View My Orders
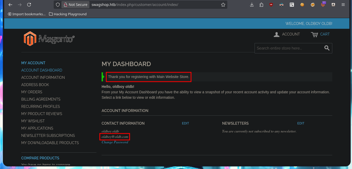The width and height of the screenshot is (352, 169). 32,92
